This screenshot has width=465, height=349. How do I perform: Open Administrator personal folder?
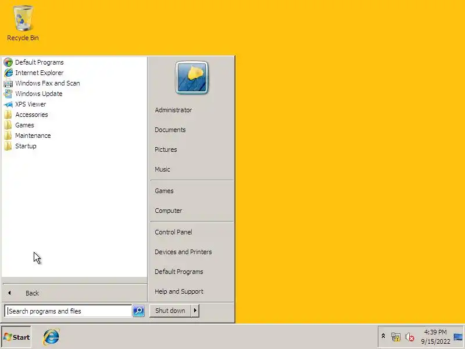pyautogui.click(x=173, y=110)
